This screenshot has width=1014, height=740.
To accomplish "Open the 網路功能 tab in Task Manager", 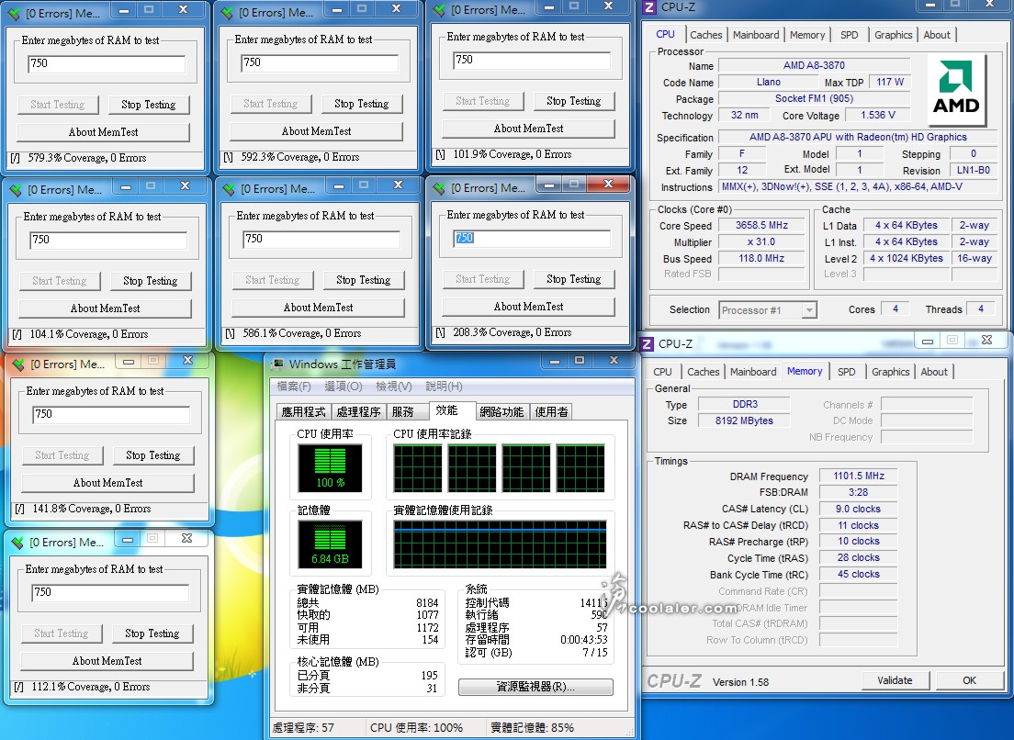I will click(501, 411).
